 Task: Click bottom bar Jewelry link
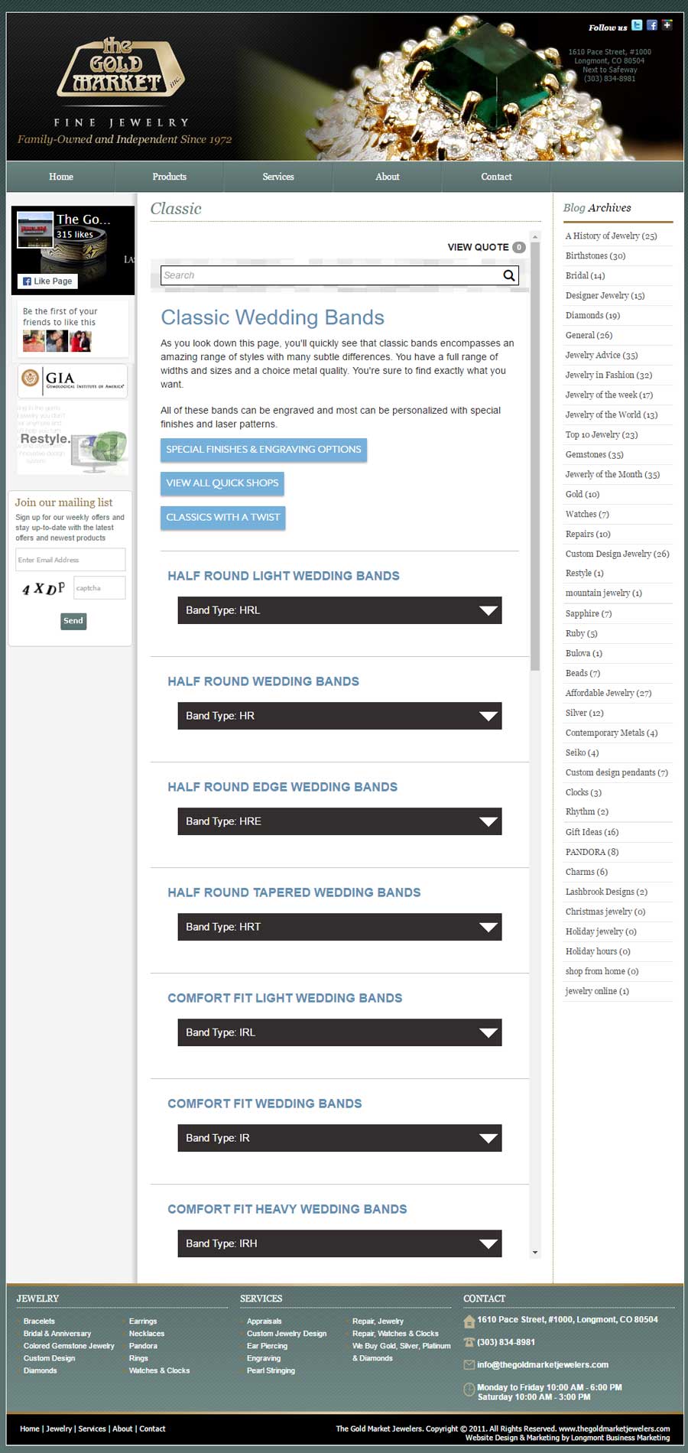(59, 1429)
